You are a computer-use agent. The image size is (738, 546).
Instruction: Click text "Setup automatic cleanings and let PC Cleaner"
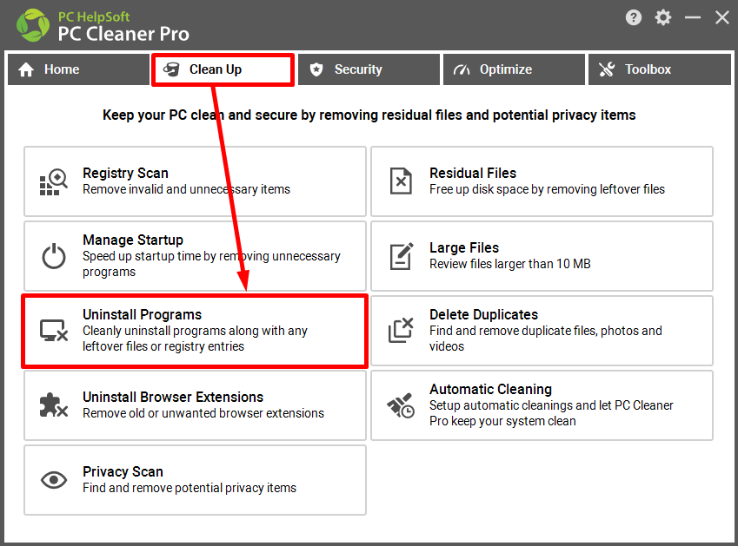(551, 405)
